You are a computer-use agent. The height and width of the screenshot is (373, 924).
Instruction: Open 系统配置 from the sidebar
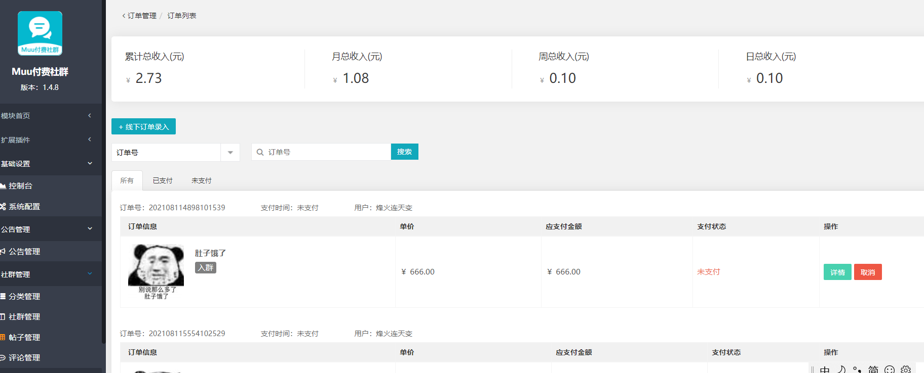[x=24, y=206]
